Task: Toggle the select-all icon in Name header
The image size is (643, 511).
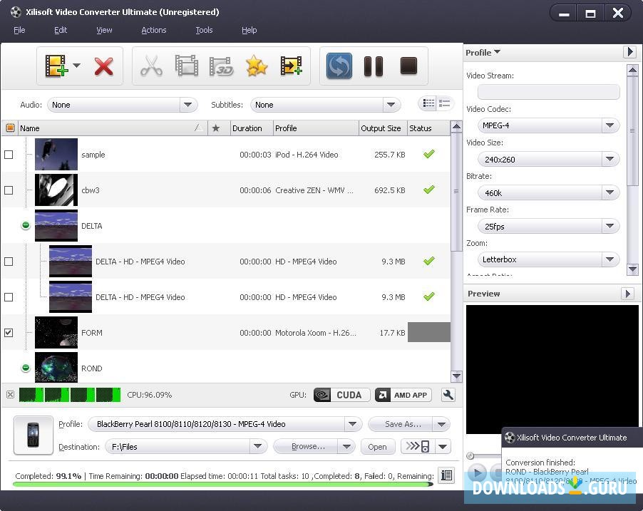Action: click(10, 128)
